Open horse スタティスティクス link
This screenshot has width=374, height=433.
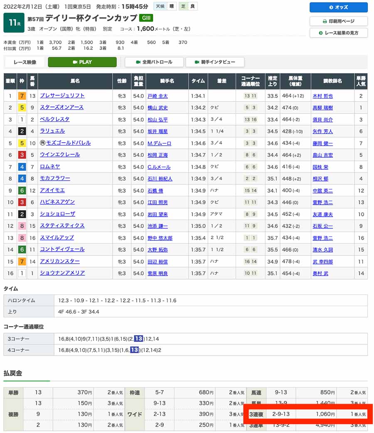(x=62, y=225)
